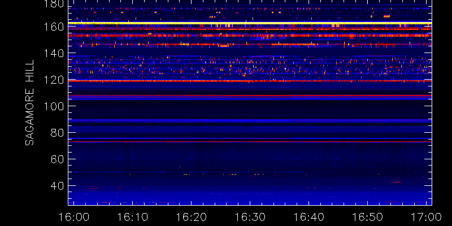Click the 160 frequency axis label
Viewport: 452px width, 226px height.
coord(54,27)
